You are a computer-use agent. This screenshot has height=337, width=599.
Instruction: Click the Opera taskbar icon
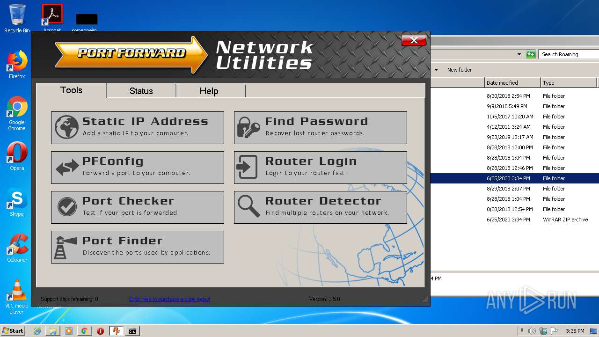[100, 331]
